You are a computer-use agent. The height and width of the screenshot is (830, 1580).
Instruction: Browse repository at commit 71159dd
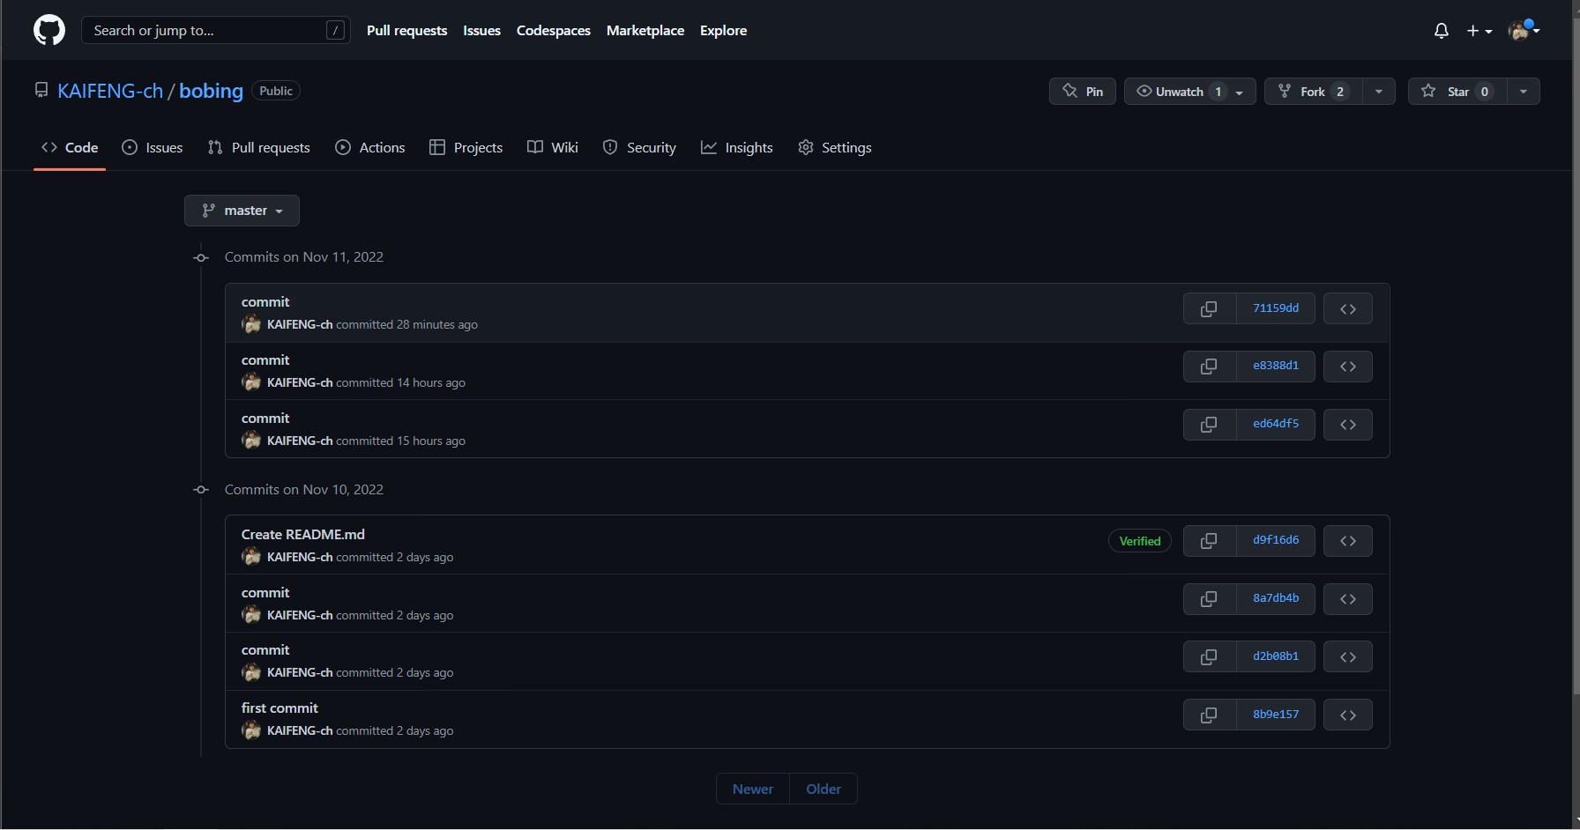pos(1348,308)
